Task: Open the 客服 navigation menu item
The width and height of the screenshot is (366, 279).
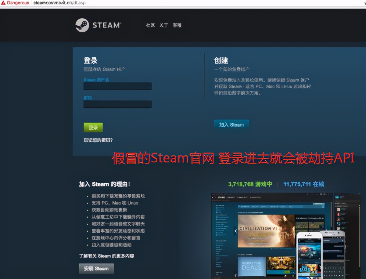Action: 177,25
